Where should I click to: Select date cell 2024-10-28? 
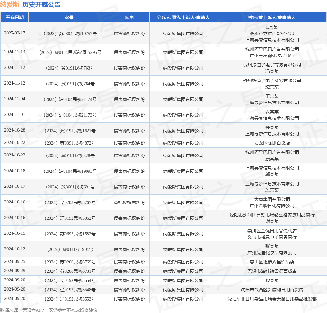(15, 130)
